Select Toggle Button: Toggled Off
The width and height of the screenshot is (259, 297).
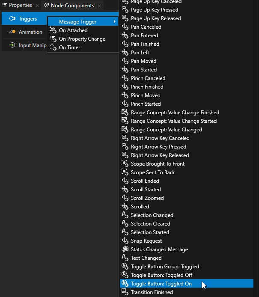[x=187, y=275]
